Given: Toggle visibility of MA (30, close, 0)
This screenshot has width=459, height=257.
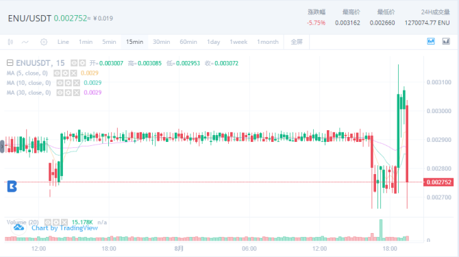Looking at the screenshot, I should (x=60, y=93).
